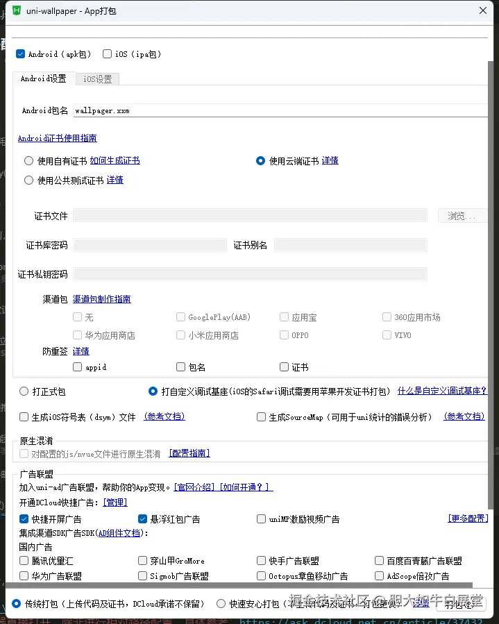This screenshot has width=499, height=624.
Task: Uncheck the 快捷开屏广告 checkbox
Action: [24, 519]
